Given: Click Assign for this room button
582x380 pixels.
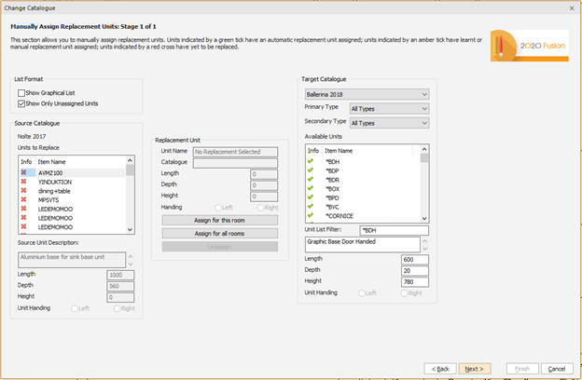Looking at the screenshot, I should click(220, 220).
